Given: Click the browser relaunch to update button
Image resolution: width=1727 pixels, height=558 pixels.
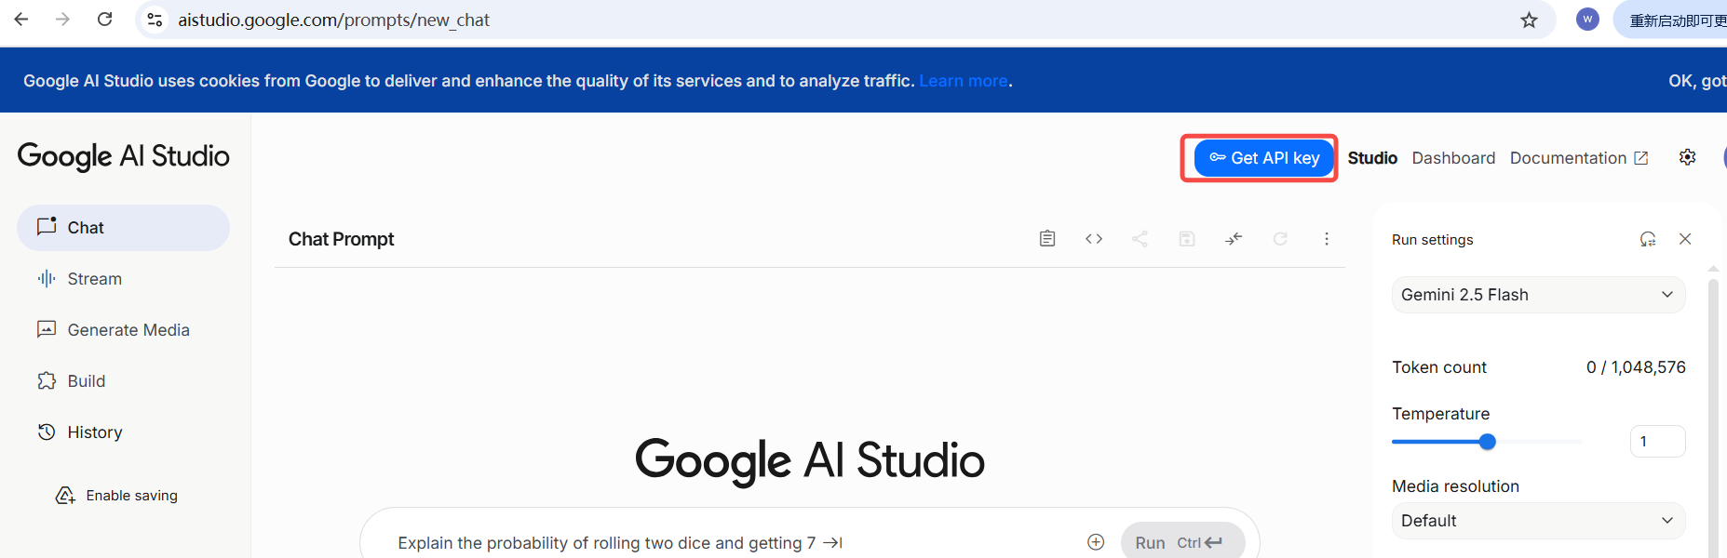Looking at the screenshot, I should tap(1672, 20).
